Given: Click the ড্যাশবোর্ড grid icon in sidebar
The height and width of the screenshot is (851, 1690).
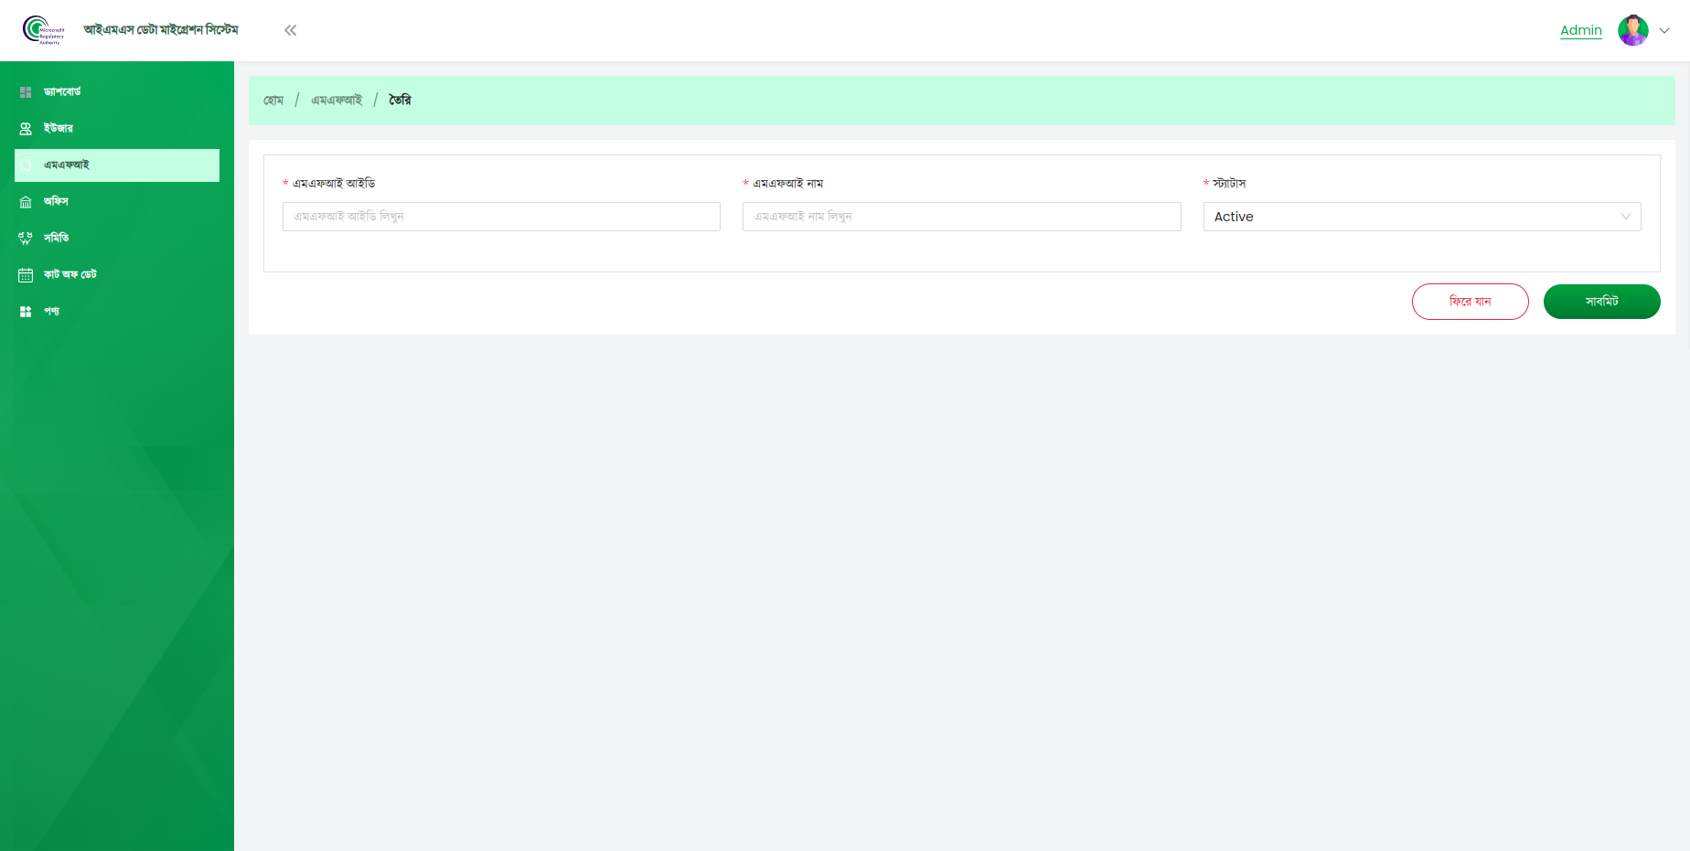Looking at the screenshot, I should [x=26, y=92].
